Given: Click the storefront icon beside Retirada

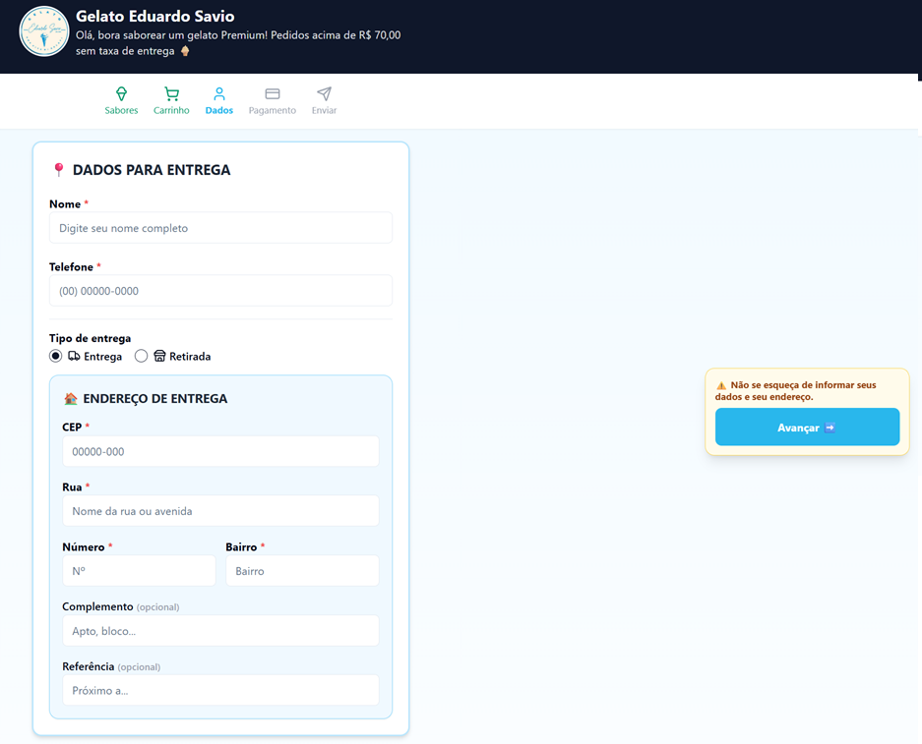Looking at the screenshot, I should [159, 356].
